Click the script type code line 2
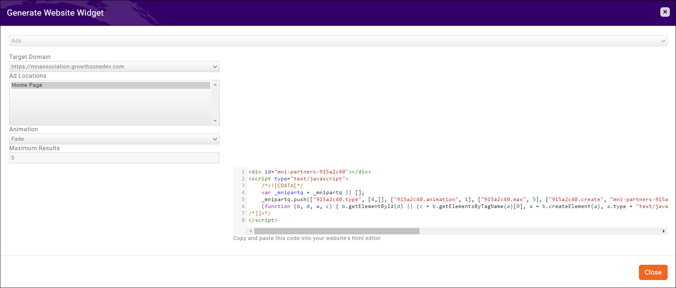The height and width of the screenshot is (288, 676). (298, 179)
